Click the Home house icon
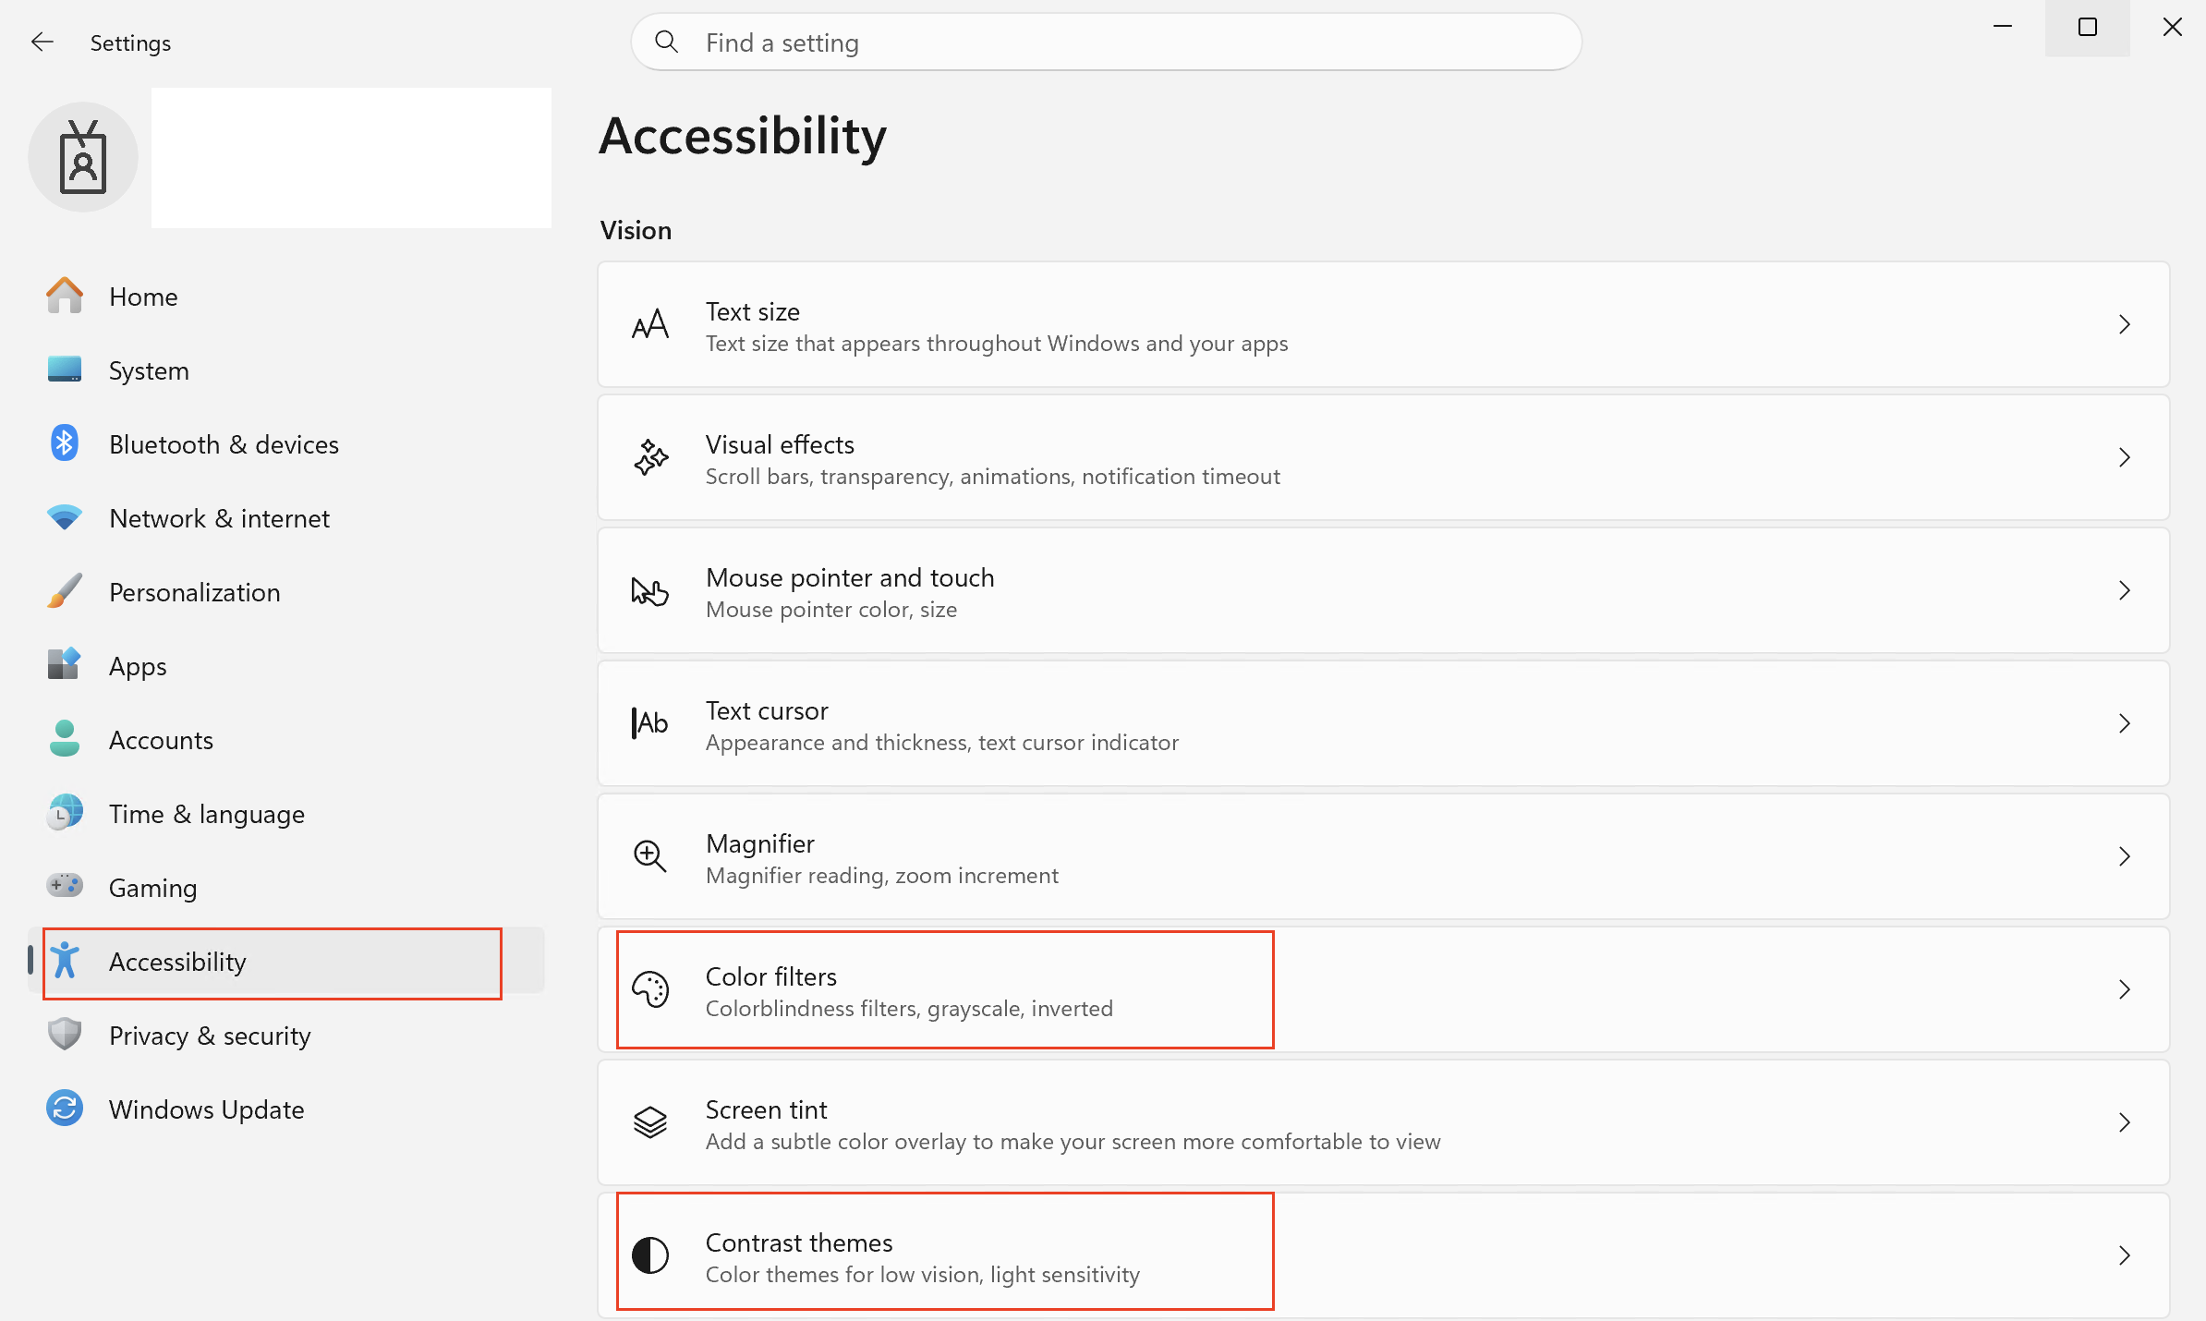Viewport: 2206px width, 1321px height. 65,297
